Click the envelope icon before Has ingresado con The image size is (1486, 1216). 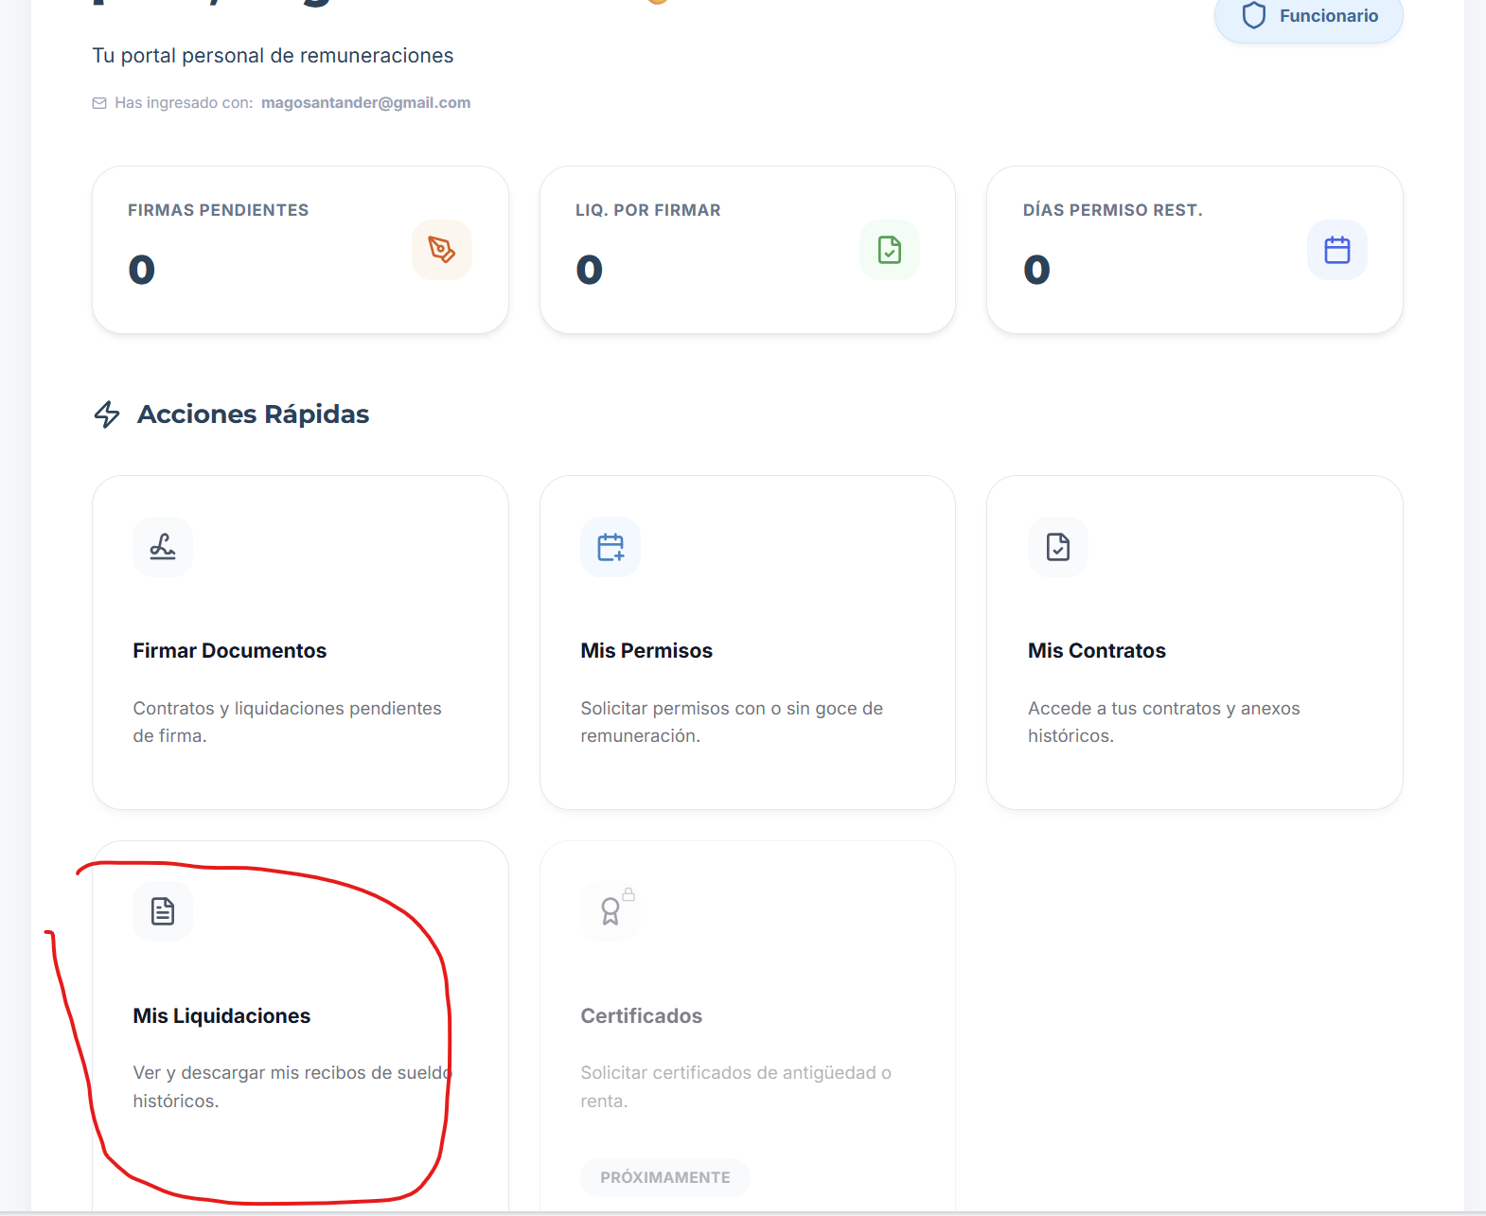(99, 103)
